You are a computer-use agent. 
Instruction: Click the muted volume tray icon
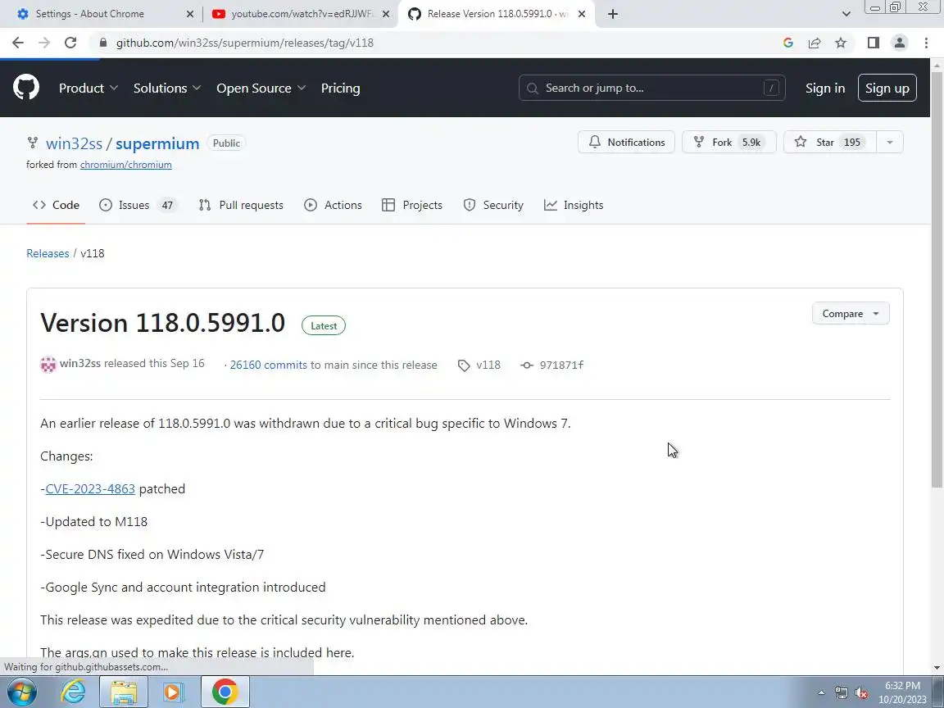click(x=861, y=693)
